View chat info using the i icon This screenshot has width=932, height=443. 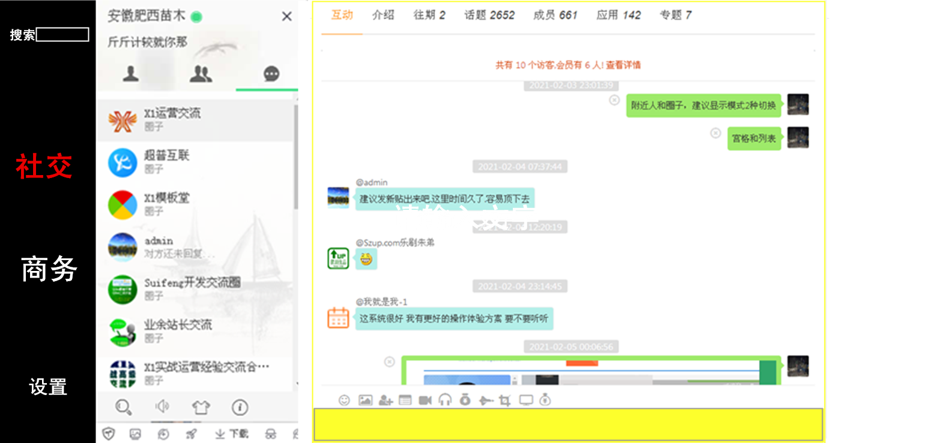tap(240, 406)
